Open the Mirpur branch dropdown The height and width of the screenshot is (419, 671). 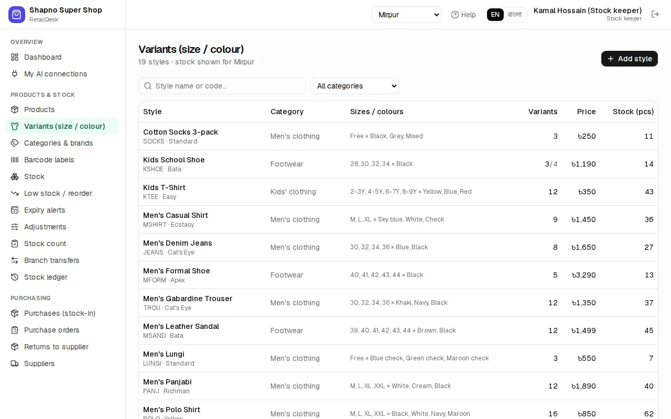pyautogui.click(x=406, y=15)
